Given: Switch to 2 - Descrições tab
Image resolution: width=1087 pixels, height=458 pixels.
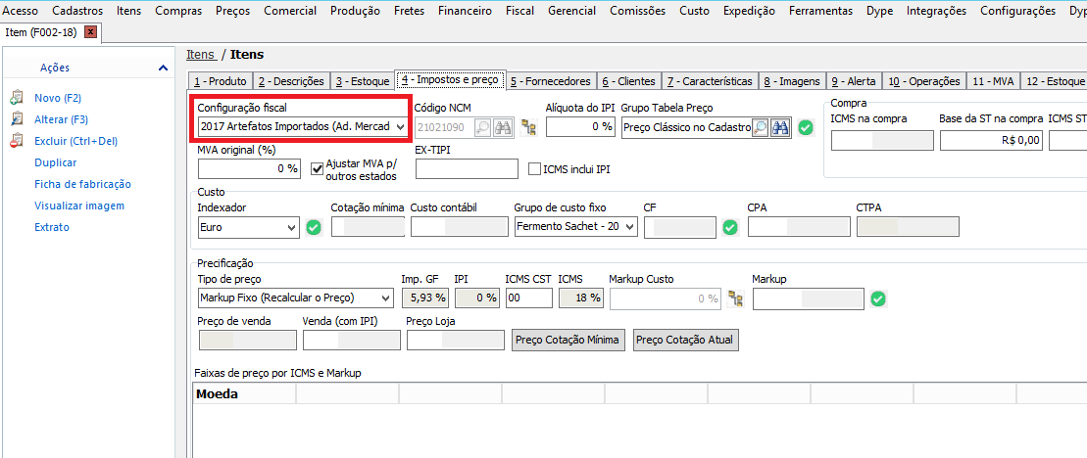Looking at the screenshot, I should [x=291, y=81].
